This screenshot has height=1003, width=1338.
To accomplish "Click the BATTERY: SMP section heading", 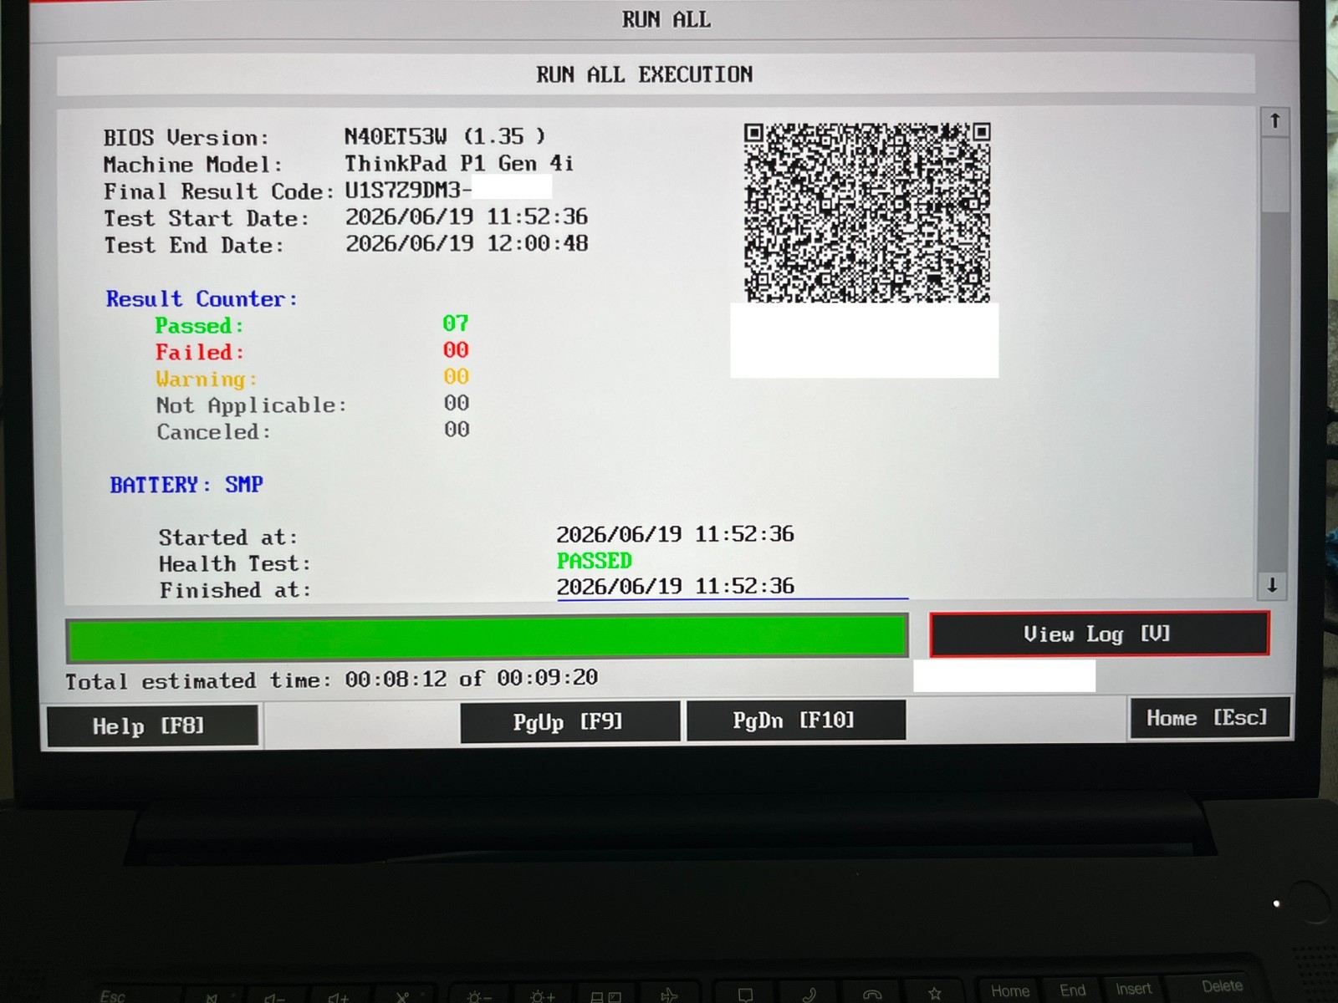I will (x=186, y=485).
